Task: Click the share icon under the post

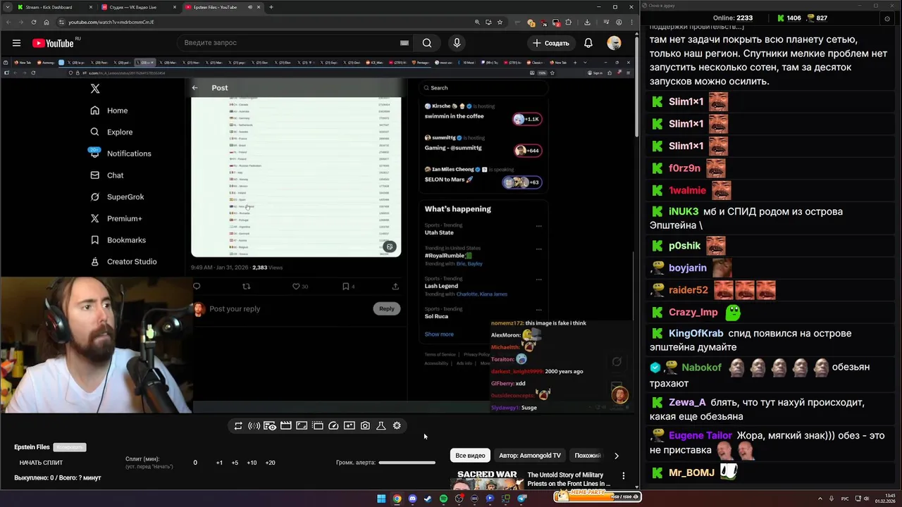Action: point(395,286)
